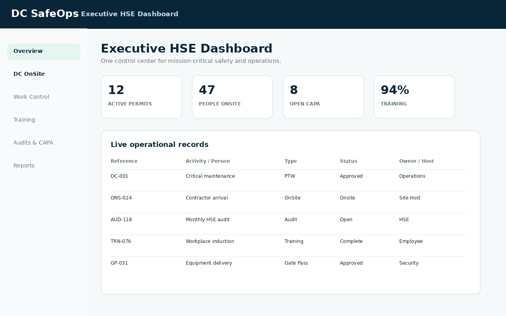Click the Owner / Host column header

tap(417, 161)
